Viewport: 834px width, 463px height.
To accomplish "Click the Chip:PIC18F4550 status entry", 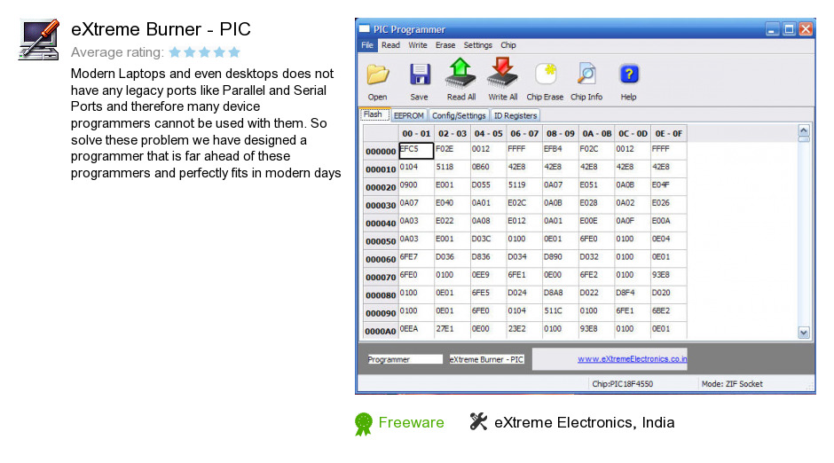I will pos(622,384).
